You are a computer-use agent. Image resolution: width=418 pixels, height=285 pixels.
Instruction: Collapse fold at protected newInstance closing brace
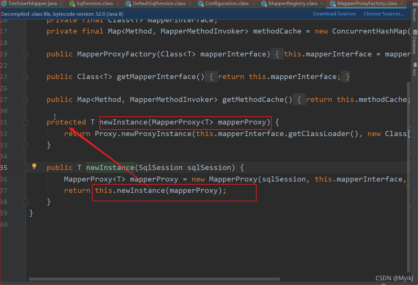point(26,145)
